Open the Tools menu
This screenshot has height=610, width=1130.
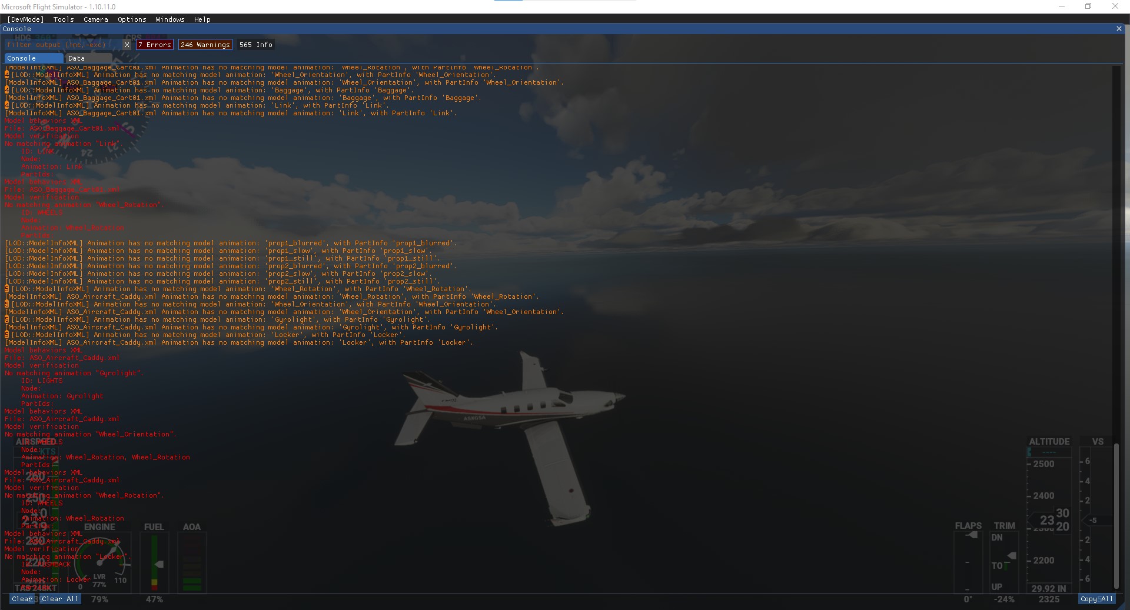(64, 19)
